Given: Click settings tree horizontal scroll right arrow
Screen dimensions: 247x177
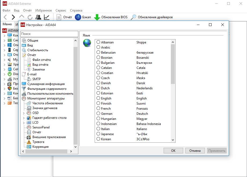Looking at the screenshot, I should pos(71,151).
